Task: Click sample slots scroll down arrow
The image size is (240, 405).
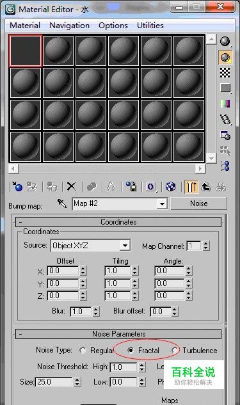Action: click(211, 158)
